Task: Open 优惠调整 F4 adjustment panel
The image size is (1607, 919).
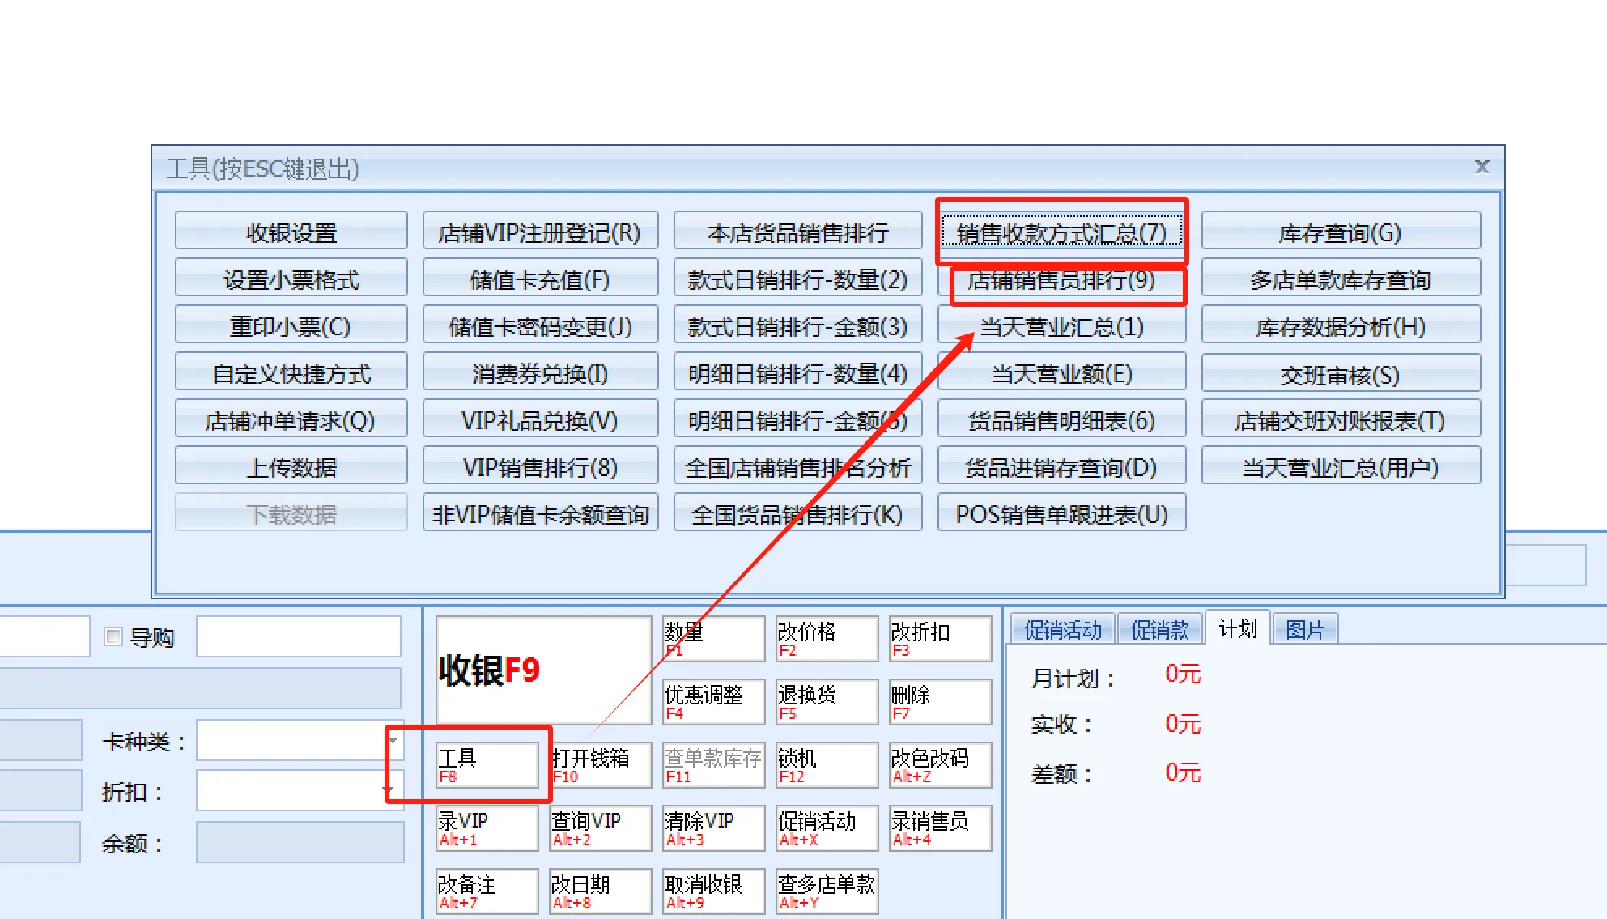Action: pyautogui.click(x=712, y=701)
